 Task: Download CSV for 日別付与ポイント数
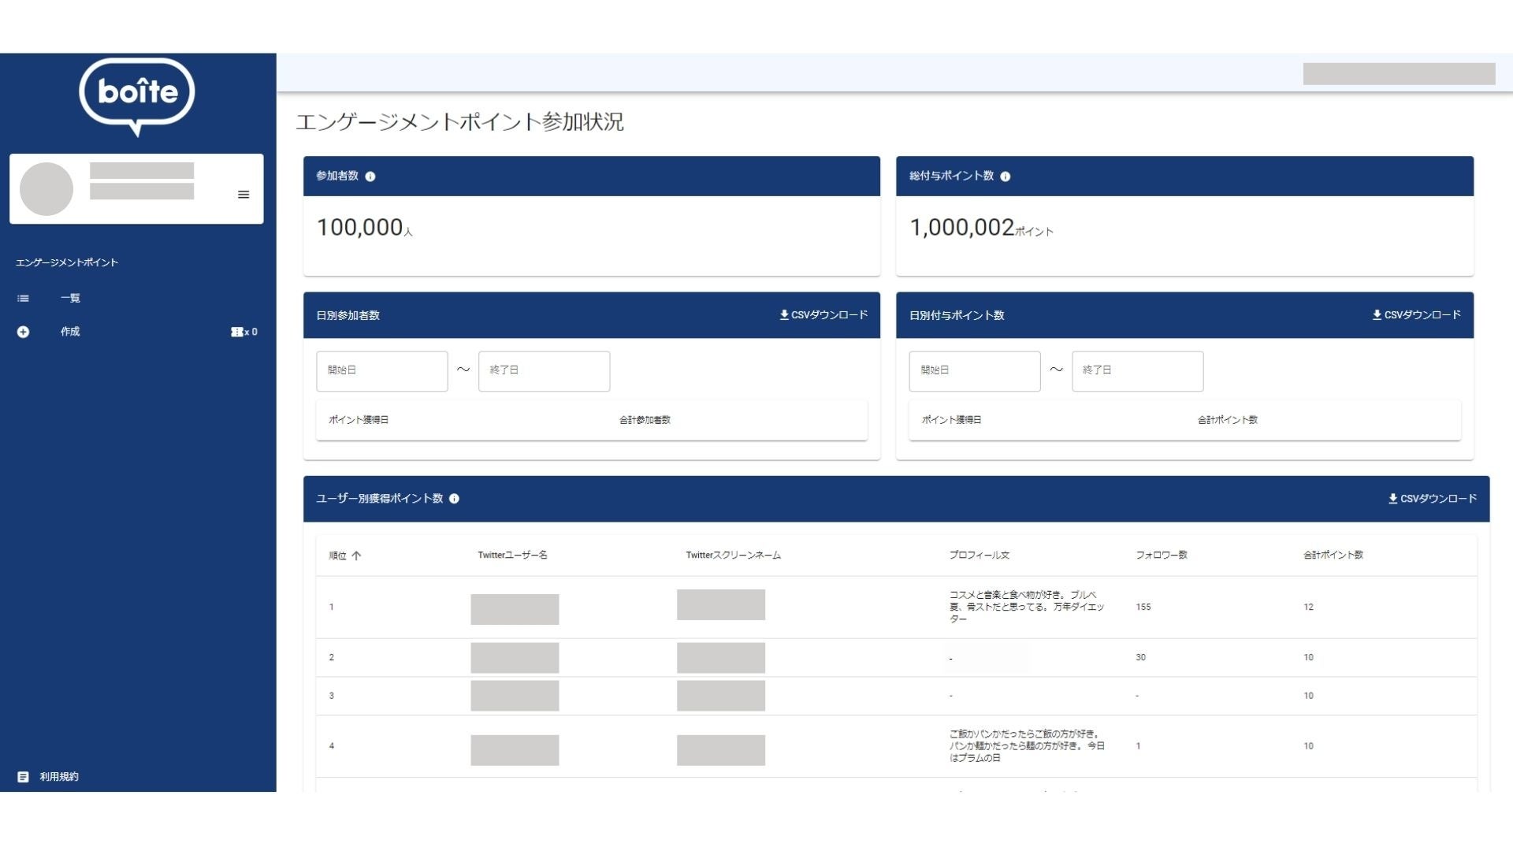click(1416, 315)
